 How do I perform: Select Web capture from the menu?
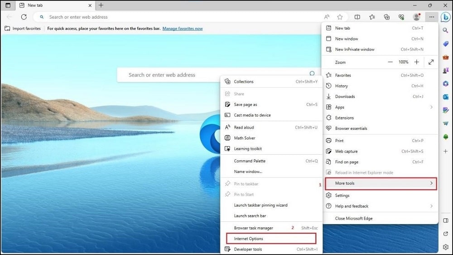(x=380, y=152)
